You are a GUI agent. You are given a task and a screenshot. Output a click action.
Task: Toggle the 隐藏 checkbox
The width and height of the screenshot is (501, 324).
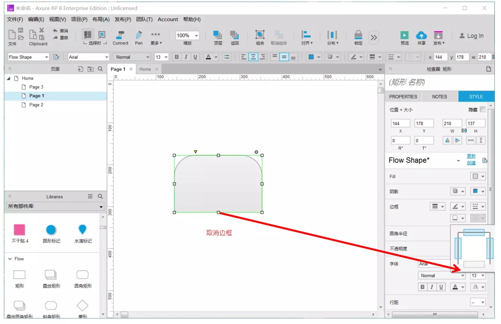483,110
